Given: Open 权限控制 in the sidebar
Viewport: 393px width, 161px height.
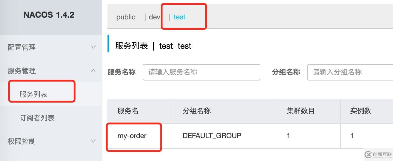Looking at the screenshot, I should pos(22,141).
